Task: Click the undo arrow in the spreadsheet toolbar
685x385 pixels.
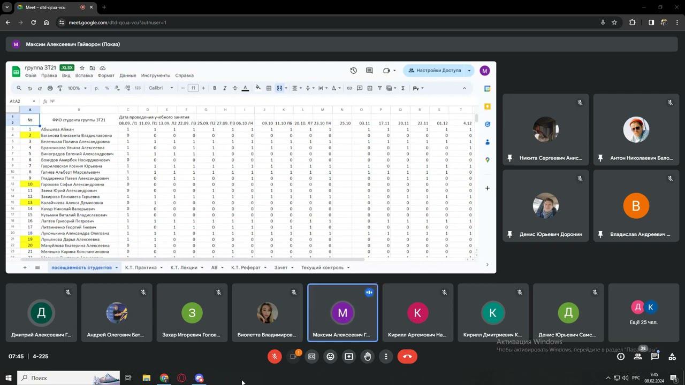Action: (x=30, y=88)
